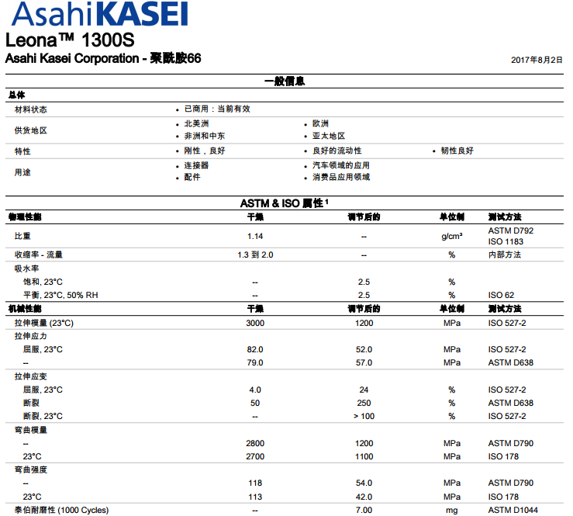Select the '特性' row label
The image size is (573, 516).
tap(22, 151)
